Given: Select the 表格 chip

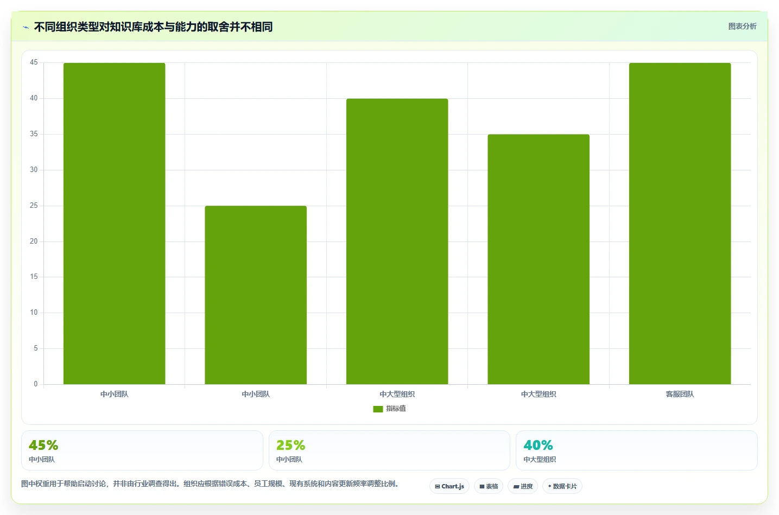Looking at the screenshot, I should point(489,486).
